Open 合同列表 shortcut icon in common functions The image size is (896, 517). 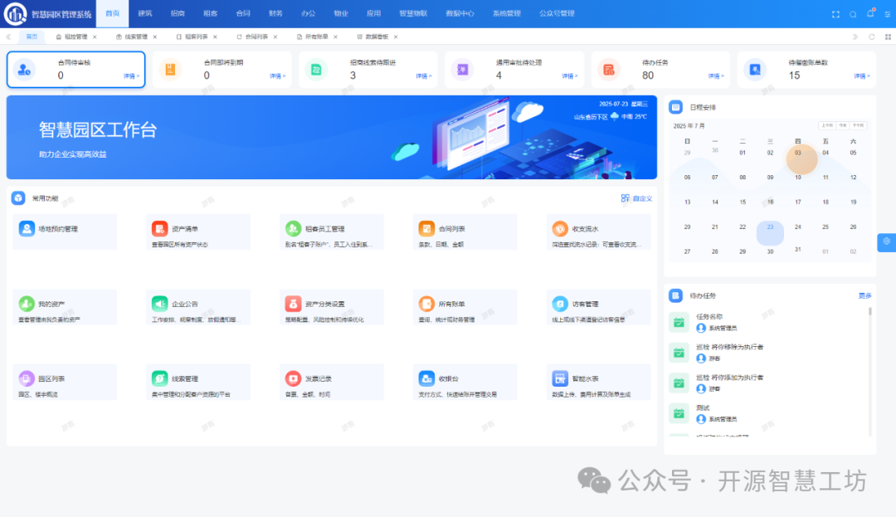426,228
